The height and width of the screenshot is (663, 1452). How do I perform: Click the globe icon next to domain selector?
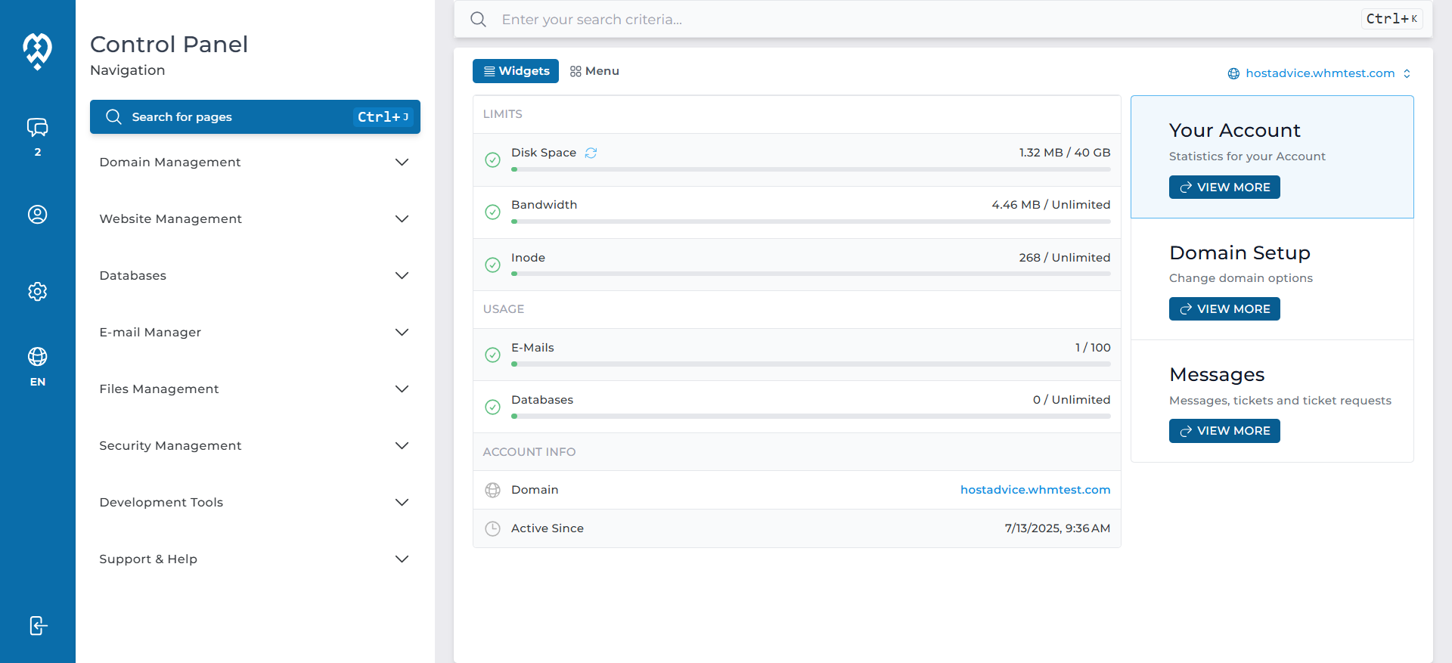[x=1233, y=73]
